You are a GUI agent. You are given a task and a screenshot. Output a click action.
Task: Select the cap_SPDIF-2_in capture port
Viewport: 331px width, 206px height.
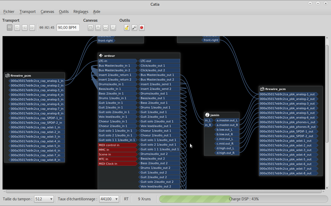coord(36,123)
